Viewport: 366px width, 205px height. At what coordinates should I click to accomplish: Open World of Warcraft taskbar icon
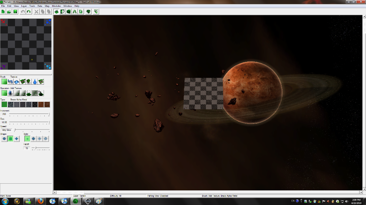[x=17, y=201]
